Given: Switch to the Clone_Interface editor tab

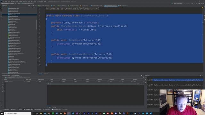Looking at the screenshot, I should (61, 6).
